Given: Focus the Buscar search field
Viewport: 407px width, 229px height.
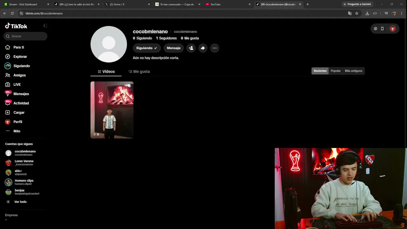Looking at the screenshot, I should [x=25, y=36].
